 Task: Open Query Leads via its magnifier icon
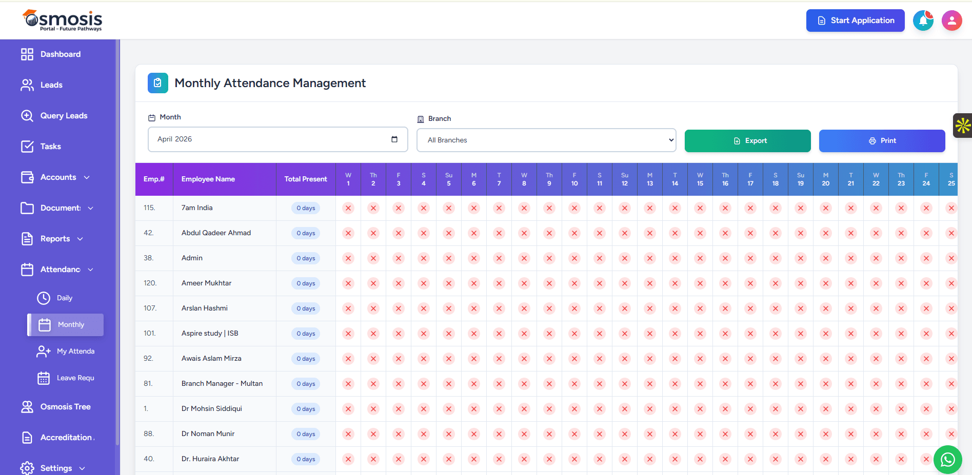tap(27, 115)
